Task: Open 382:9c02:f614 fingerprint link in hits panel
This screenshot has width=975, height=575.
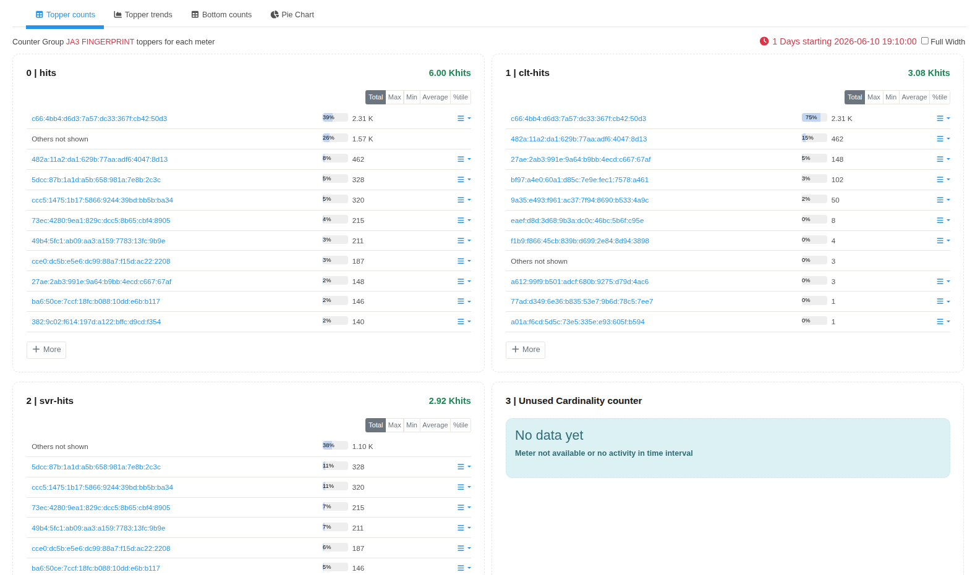Action: click(96, 322)
